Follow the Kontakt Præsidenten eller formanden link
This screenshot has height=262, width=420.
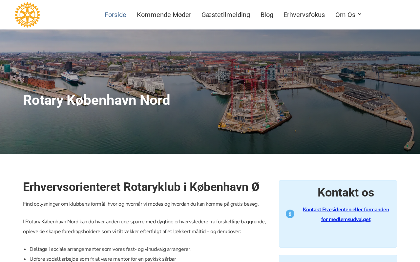click(346, 215)
